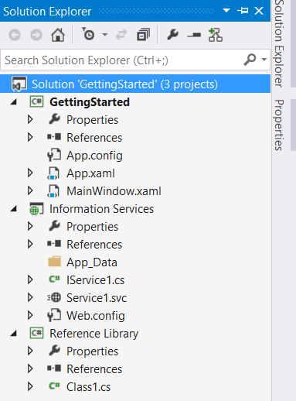Select Web.config file
The width and height of the screenshot is (296, 401).
click(x=96, y=316)
